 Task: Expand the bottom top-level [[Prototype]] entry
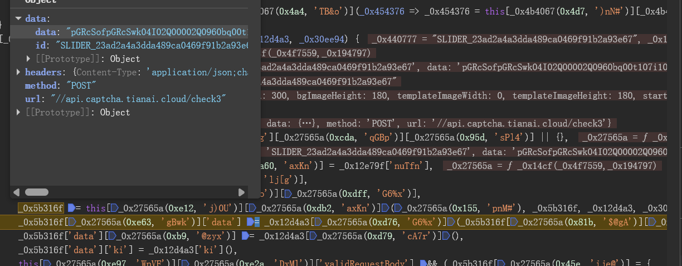coord(18,112)
